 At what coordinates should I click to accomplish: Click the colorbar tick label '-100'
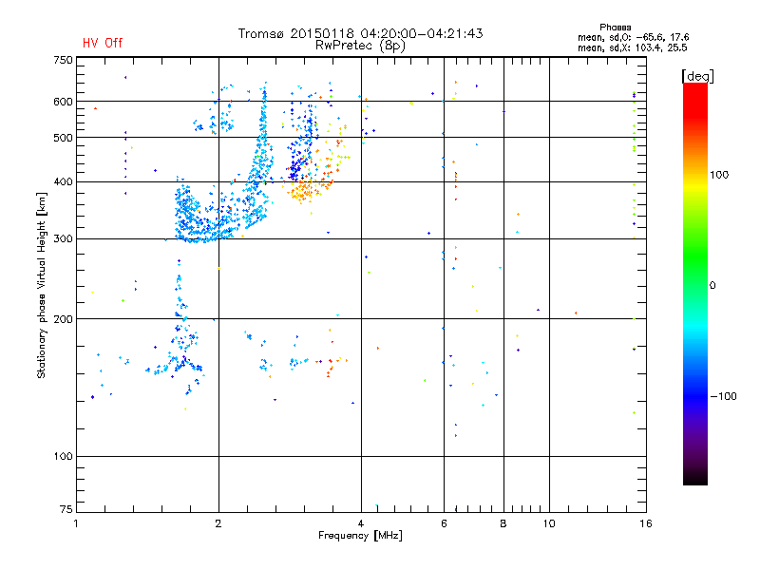(x=723, y=396)
